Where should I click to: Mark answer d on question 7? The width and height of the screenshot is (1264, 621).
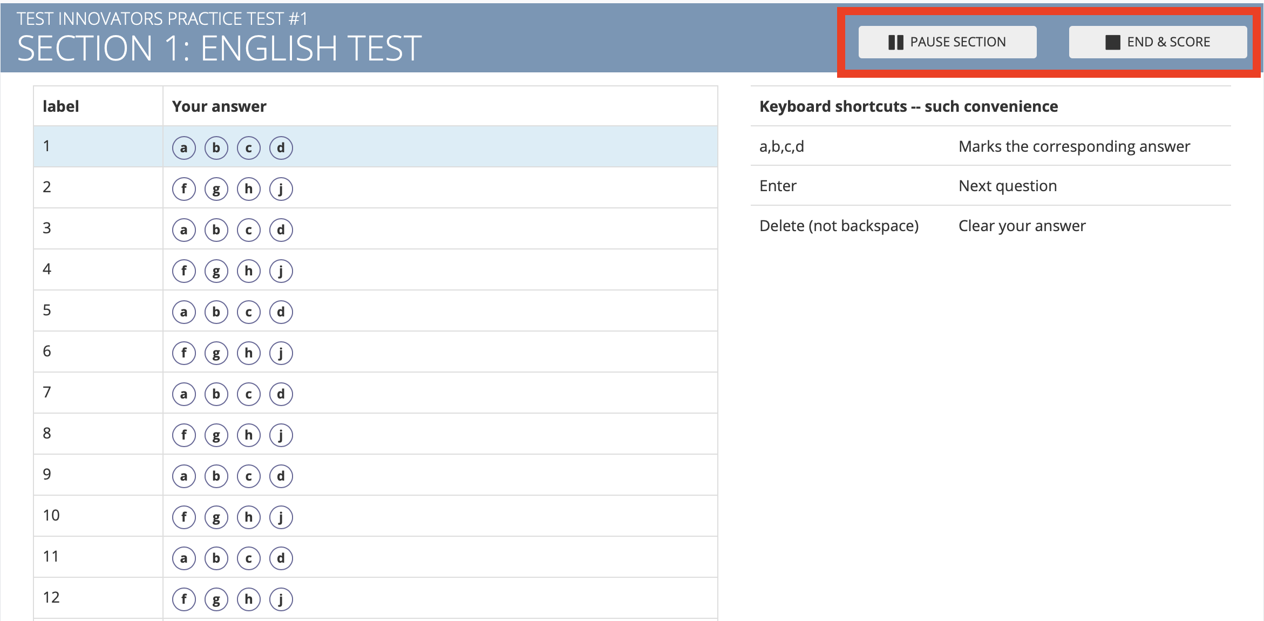pos(281,394)
